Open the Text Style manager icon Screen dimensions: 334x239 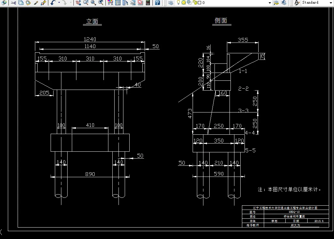(297, 3)
